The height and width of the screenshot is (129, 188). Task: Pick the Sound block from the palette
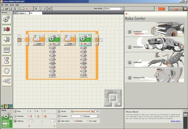point(7,40)
